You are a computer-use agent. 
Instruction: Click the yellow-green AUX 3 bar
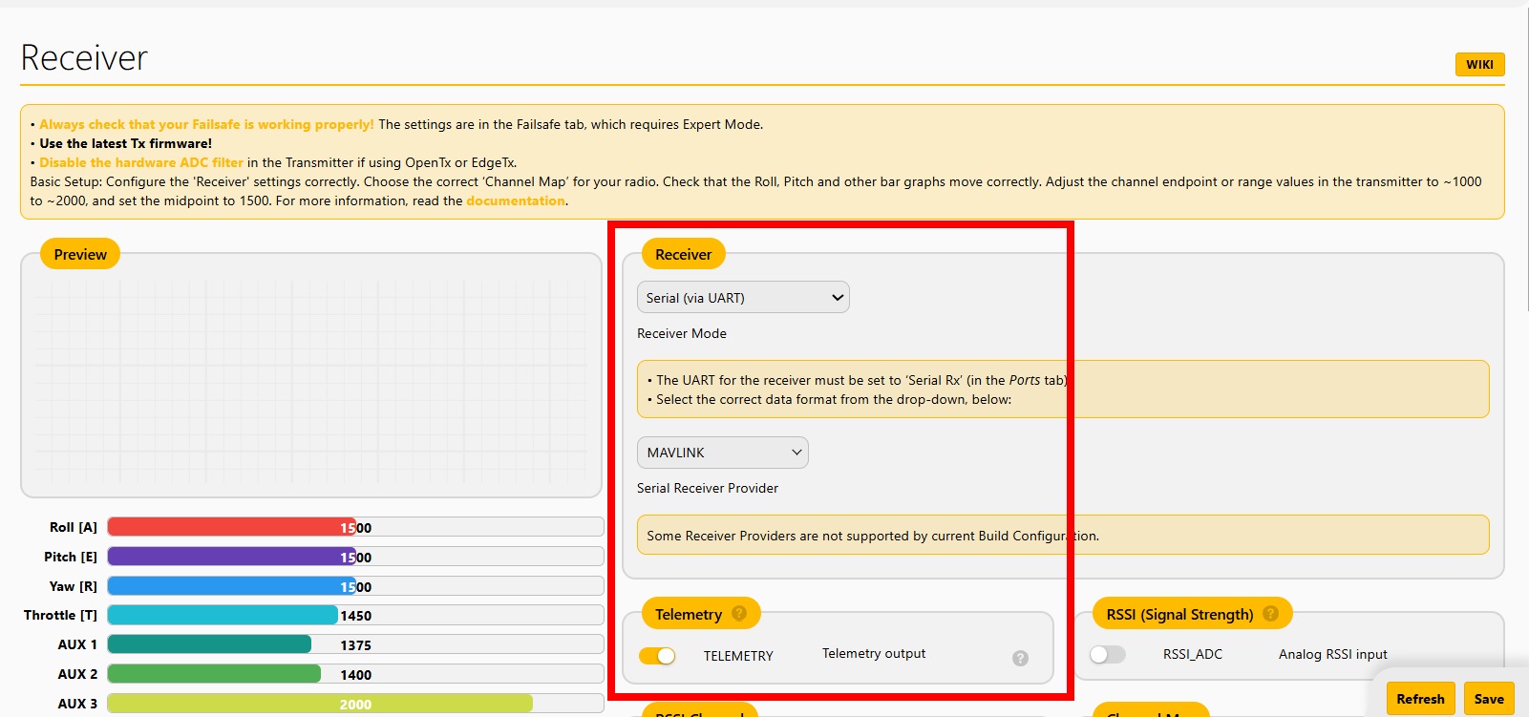point(319,704)
